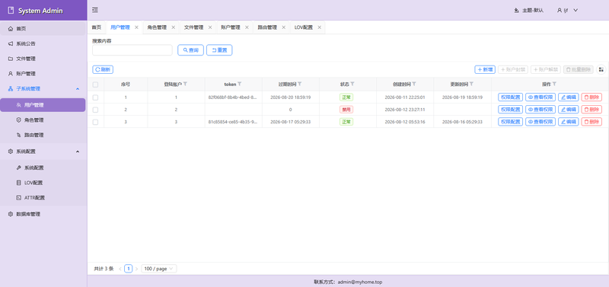Focus the 搜索内容 search input field
The height and width of the screenshot is (287, 609).
click(132, 50)
